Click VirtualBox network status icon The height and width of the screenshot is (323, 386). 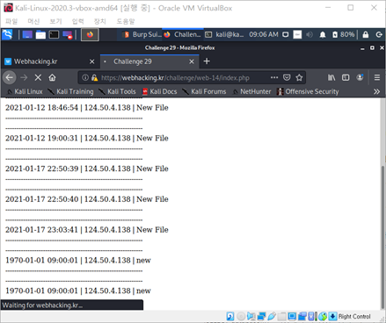pyautogui.click(x=261, y=316)
